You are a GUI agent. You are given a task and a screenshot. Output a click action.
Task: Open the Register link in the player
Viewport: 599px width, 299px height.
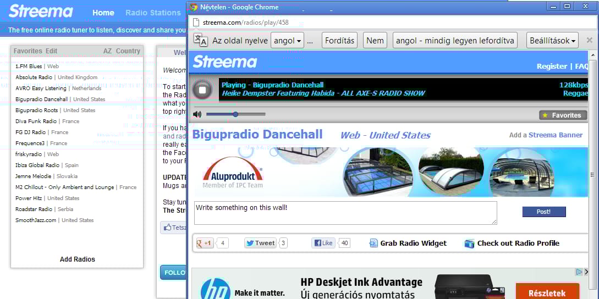pos(552,66)
